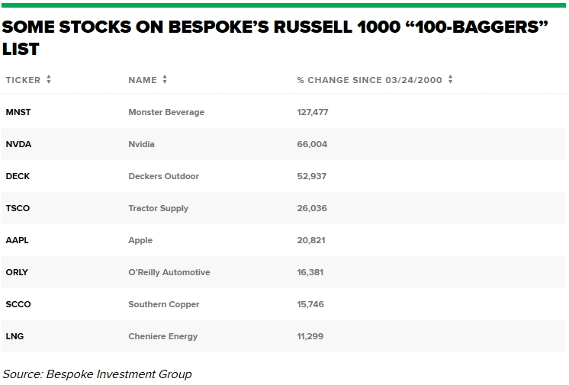The height and width of the screenshot is (385, 569).
Task: Click the % CHANGE SINCE 03/24/2000 header
Action: [x=369, y=80]
